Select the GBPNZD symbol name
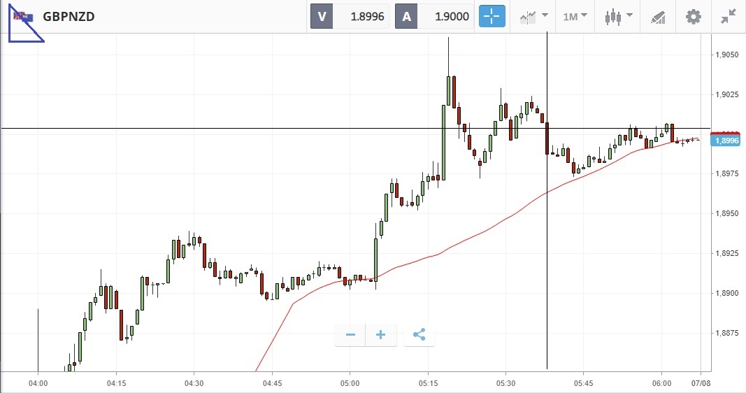Viewport: 746px width, 393px height. [69, 17]
